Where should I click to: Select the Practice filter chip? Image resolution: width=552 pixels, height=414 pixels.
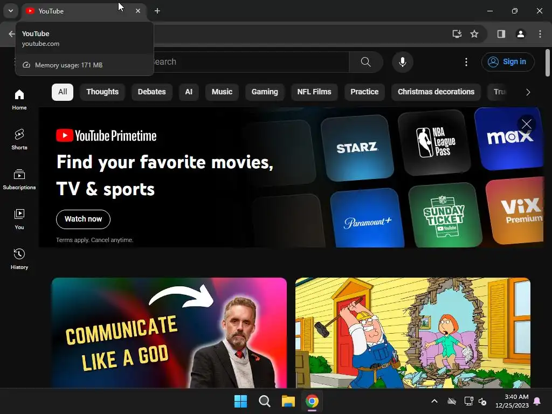pos(364,92)
